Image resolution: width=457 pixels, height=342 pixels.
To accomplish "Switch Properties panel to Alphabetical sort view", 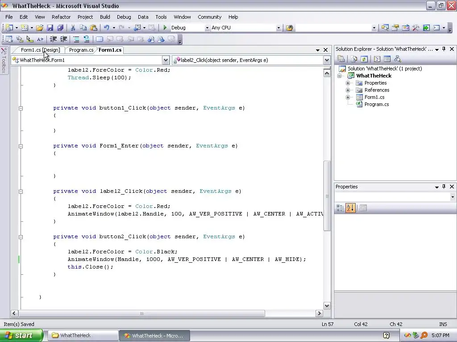I will click(350, 208).
